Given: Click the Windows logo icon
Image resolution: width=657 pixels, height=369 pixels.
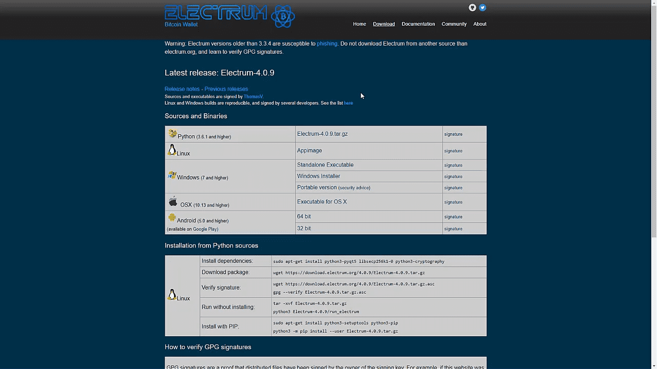Looking at the screenshot, I should 172,175.
